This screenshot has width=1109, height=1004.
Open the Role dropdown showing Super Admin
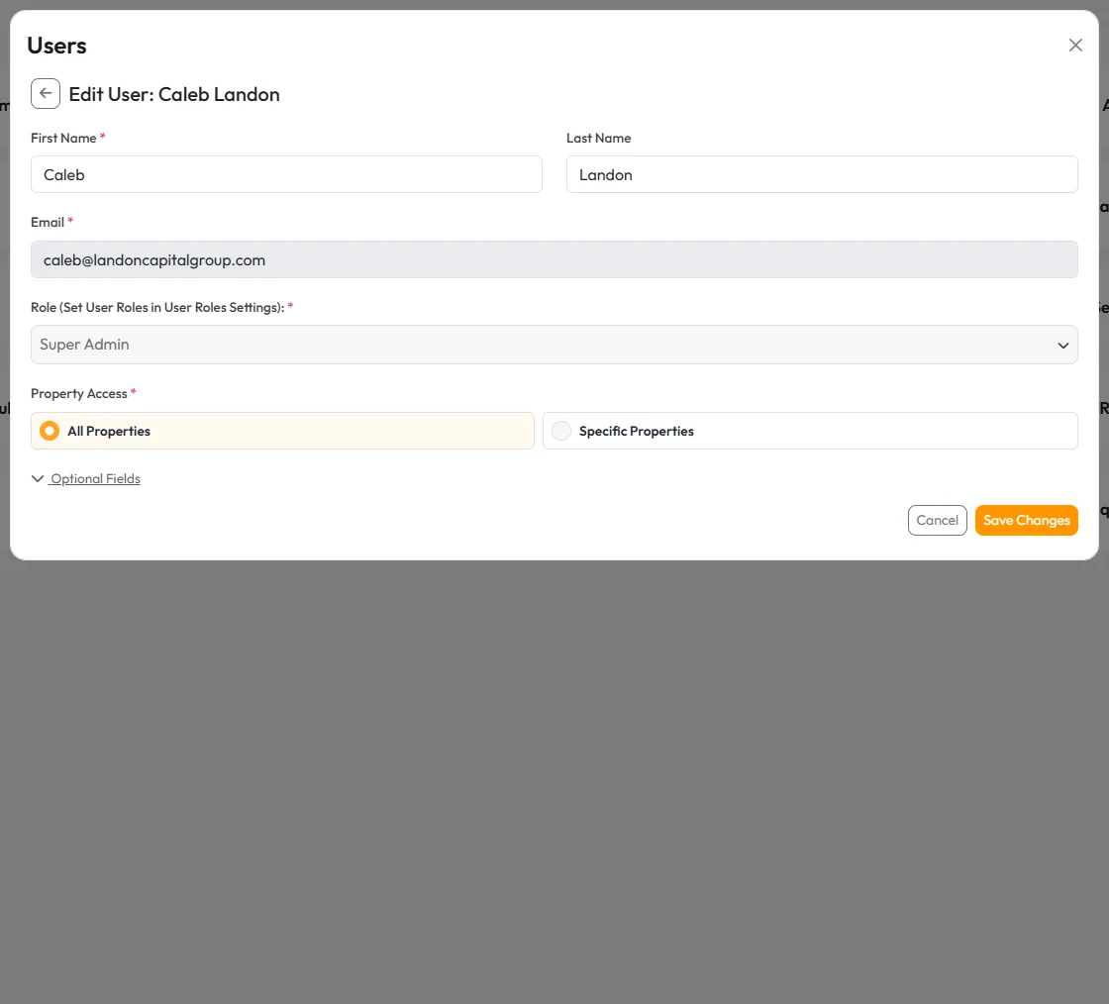coord(554,345)
